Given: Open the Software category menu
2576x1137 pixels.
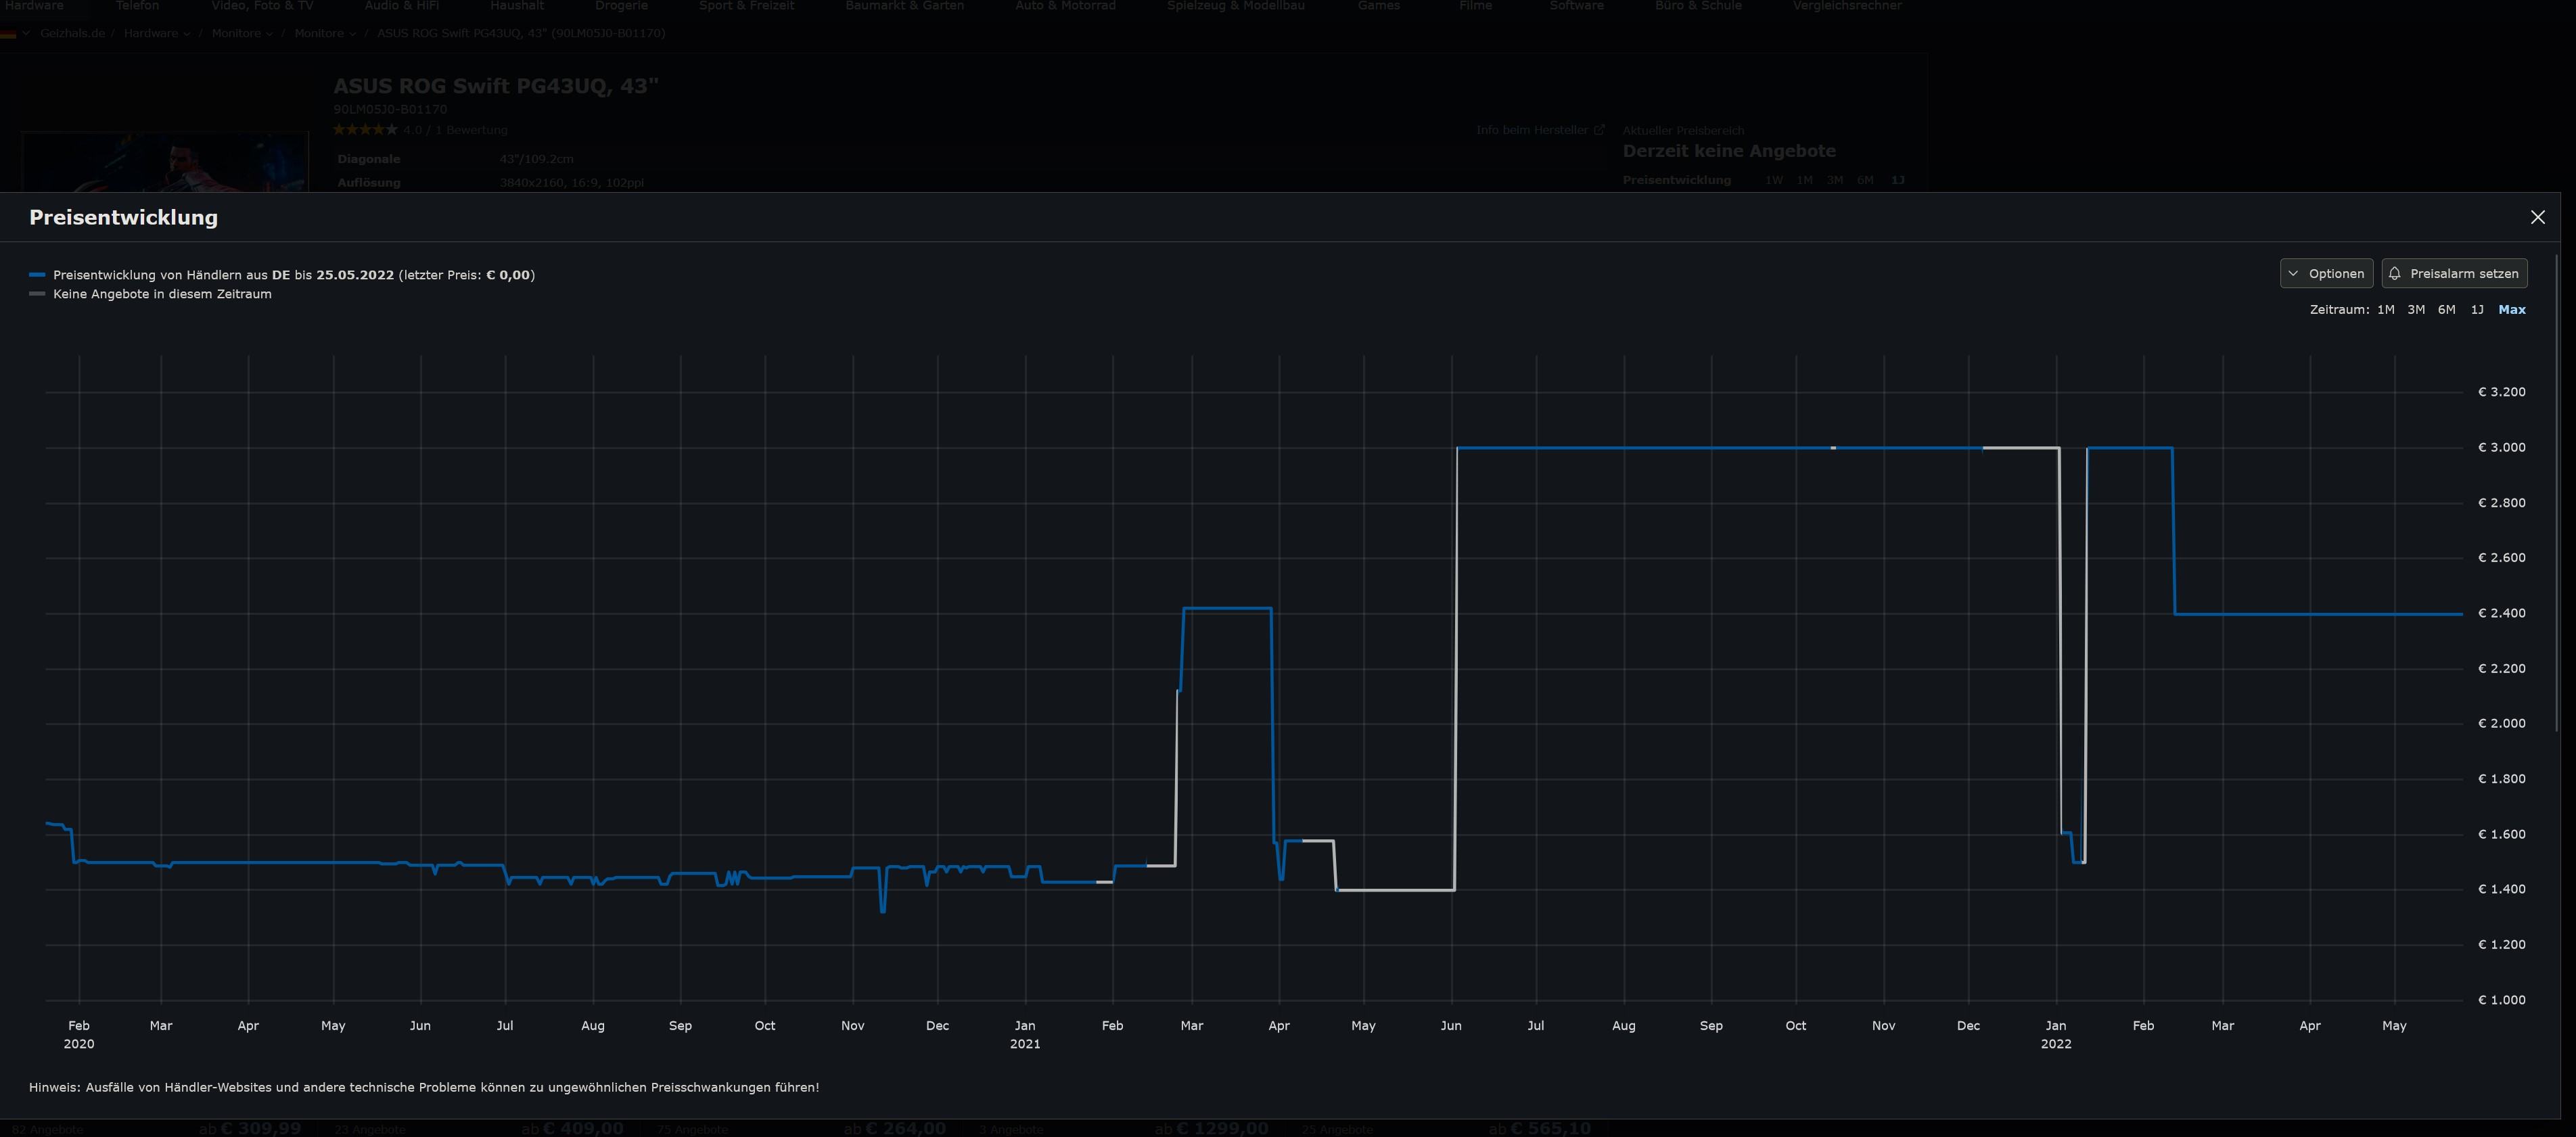Looking at the screenshot, I should pyautogui.click(x=1576, y=6).
